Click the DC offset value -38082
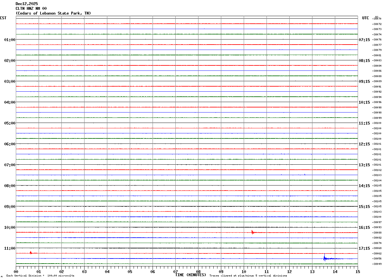The height and width of the screenshot is (280, 383). pyautogui.click(x=377, y=238)
